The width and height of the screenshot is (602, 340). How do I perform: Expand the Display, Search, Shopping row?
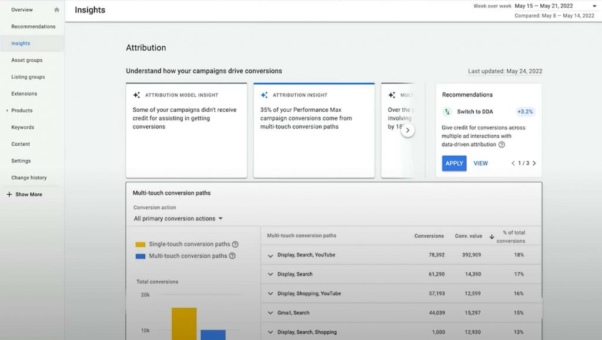270,332
